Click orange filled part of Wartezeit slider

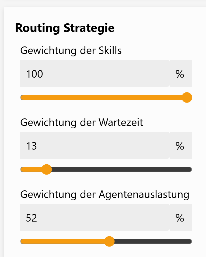[31, 169]
